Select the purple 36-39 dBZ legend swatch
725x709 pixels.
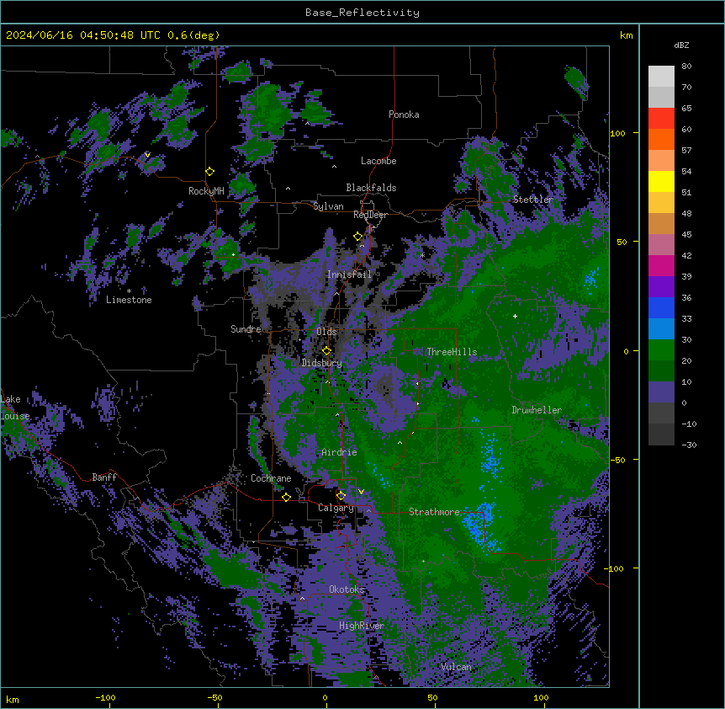[661, 287]
